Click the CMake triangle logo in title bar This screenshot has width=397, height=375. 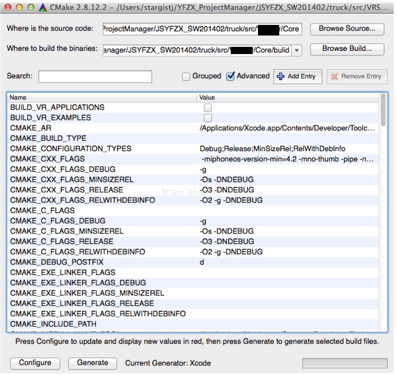[x=43, y=8]
